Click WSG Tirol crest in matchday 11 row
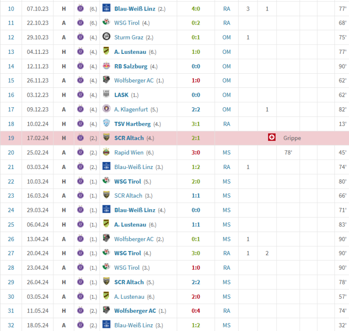Screen dimensions: 349x331 point(106,23)
